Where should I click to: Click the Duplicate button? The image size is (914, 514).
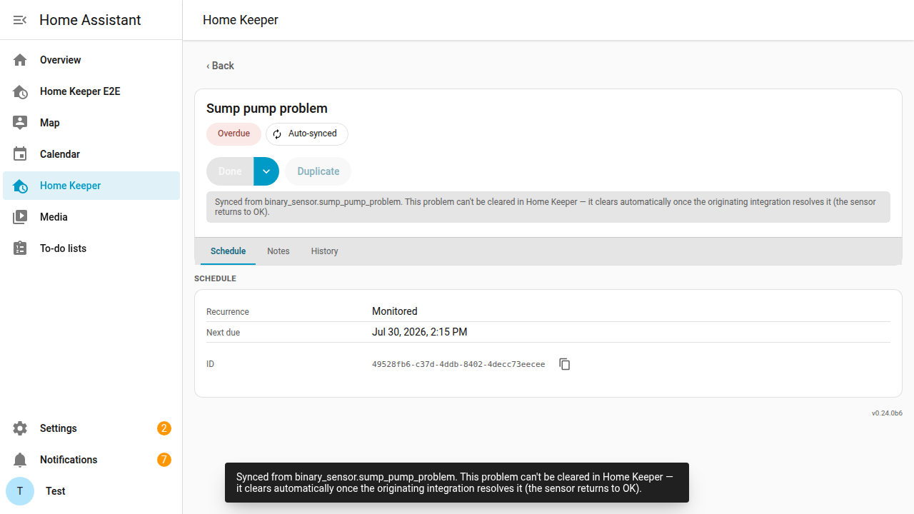[x=318, y=171]
